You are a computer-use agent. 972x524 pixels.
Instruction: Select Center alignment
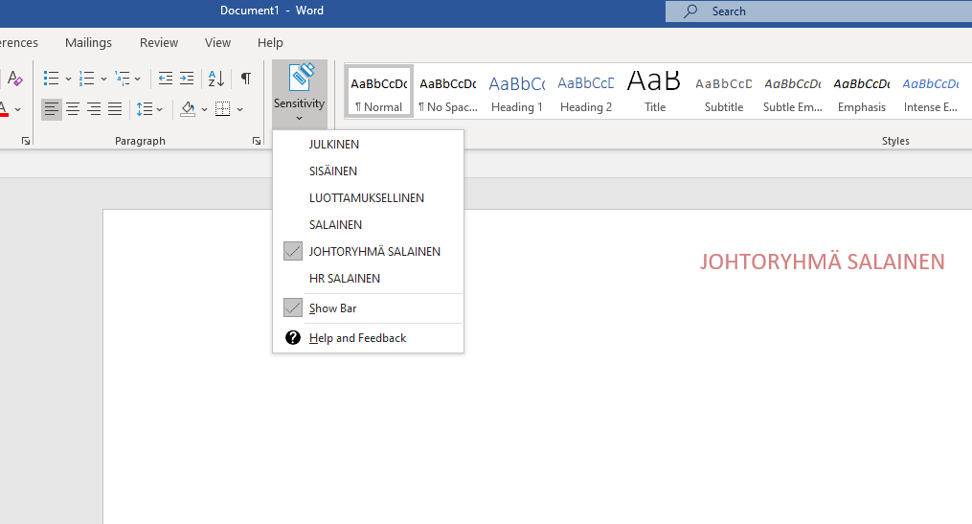[x=73, y=110]
